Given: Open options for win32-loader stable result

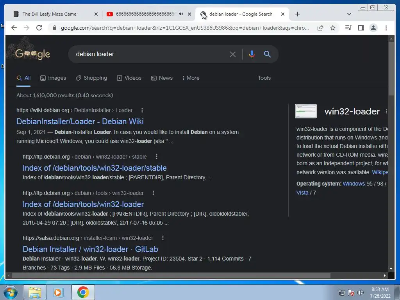Looking at the screenshot, I should (x=157, y=157).
